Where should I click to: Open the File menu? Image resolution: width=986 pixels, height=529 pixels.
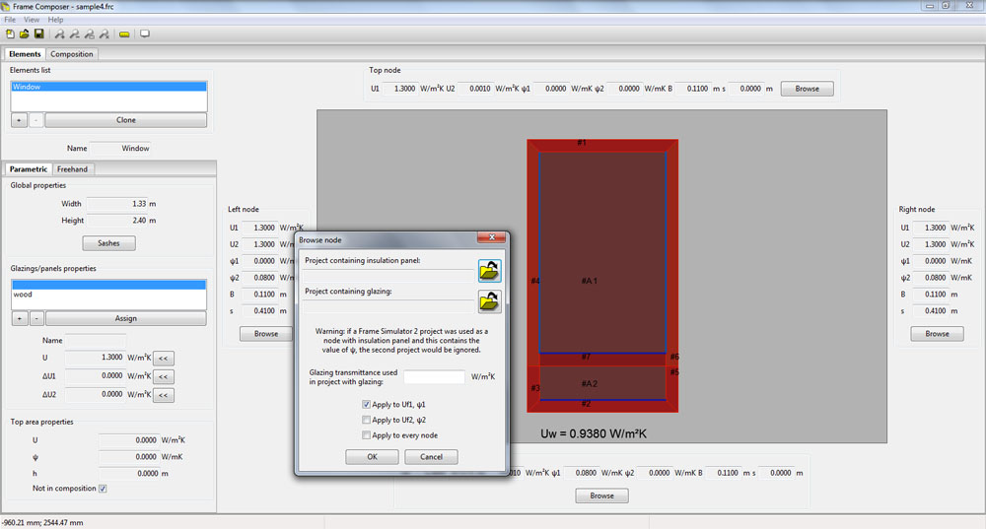click(x=10, y=20)
